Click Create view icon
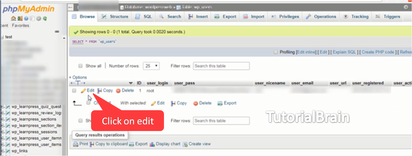Screen dimensions: 412x156 [x=185, y=144]
